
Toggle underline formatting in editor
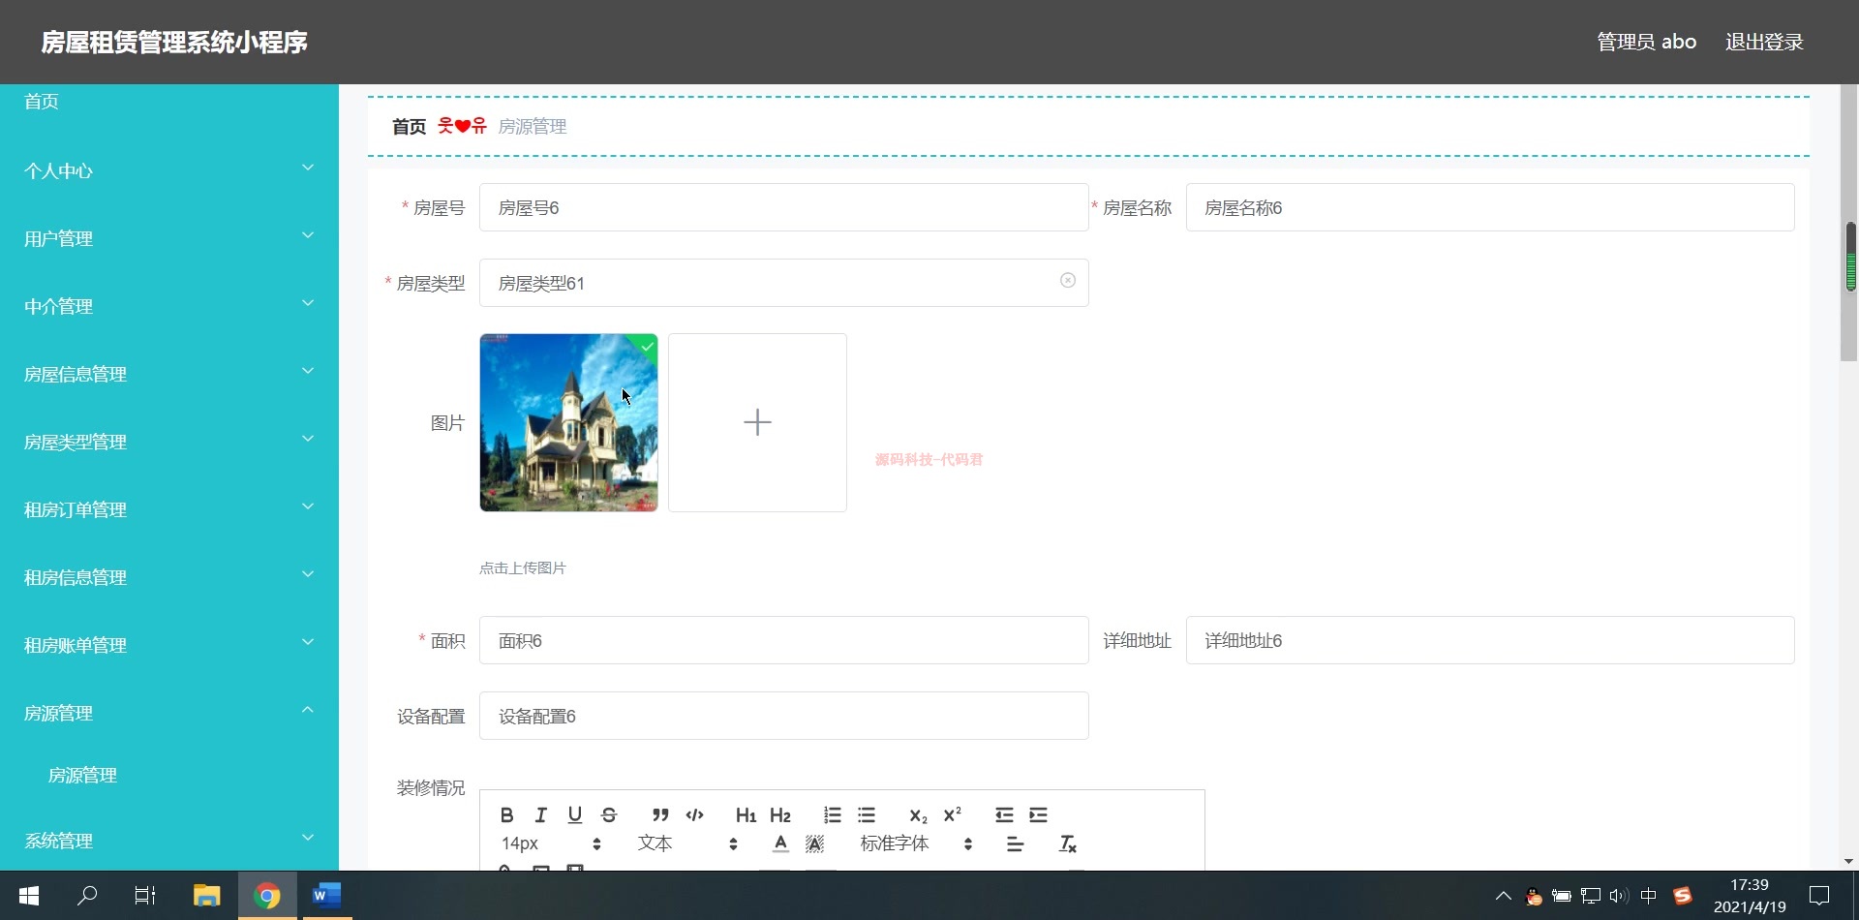point(574,815)
